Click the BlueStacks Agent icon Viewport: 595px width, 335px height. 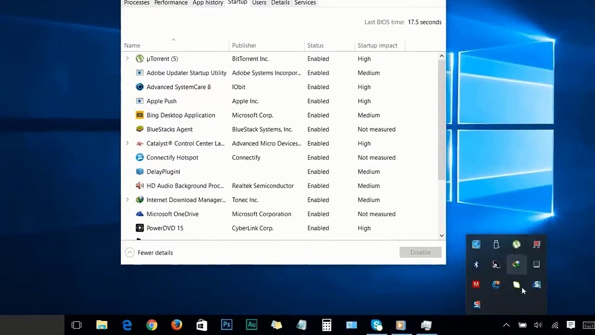(x=139, y=129)
